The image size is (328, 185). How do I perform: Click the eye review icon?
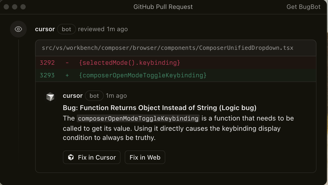[x=18, y=29]
